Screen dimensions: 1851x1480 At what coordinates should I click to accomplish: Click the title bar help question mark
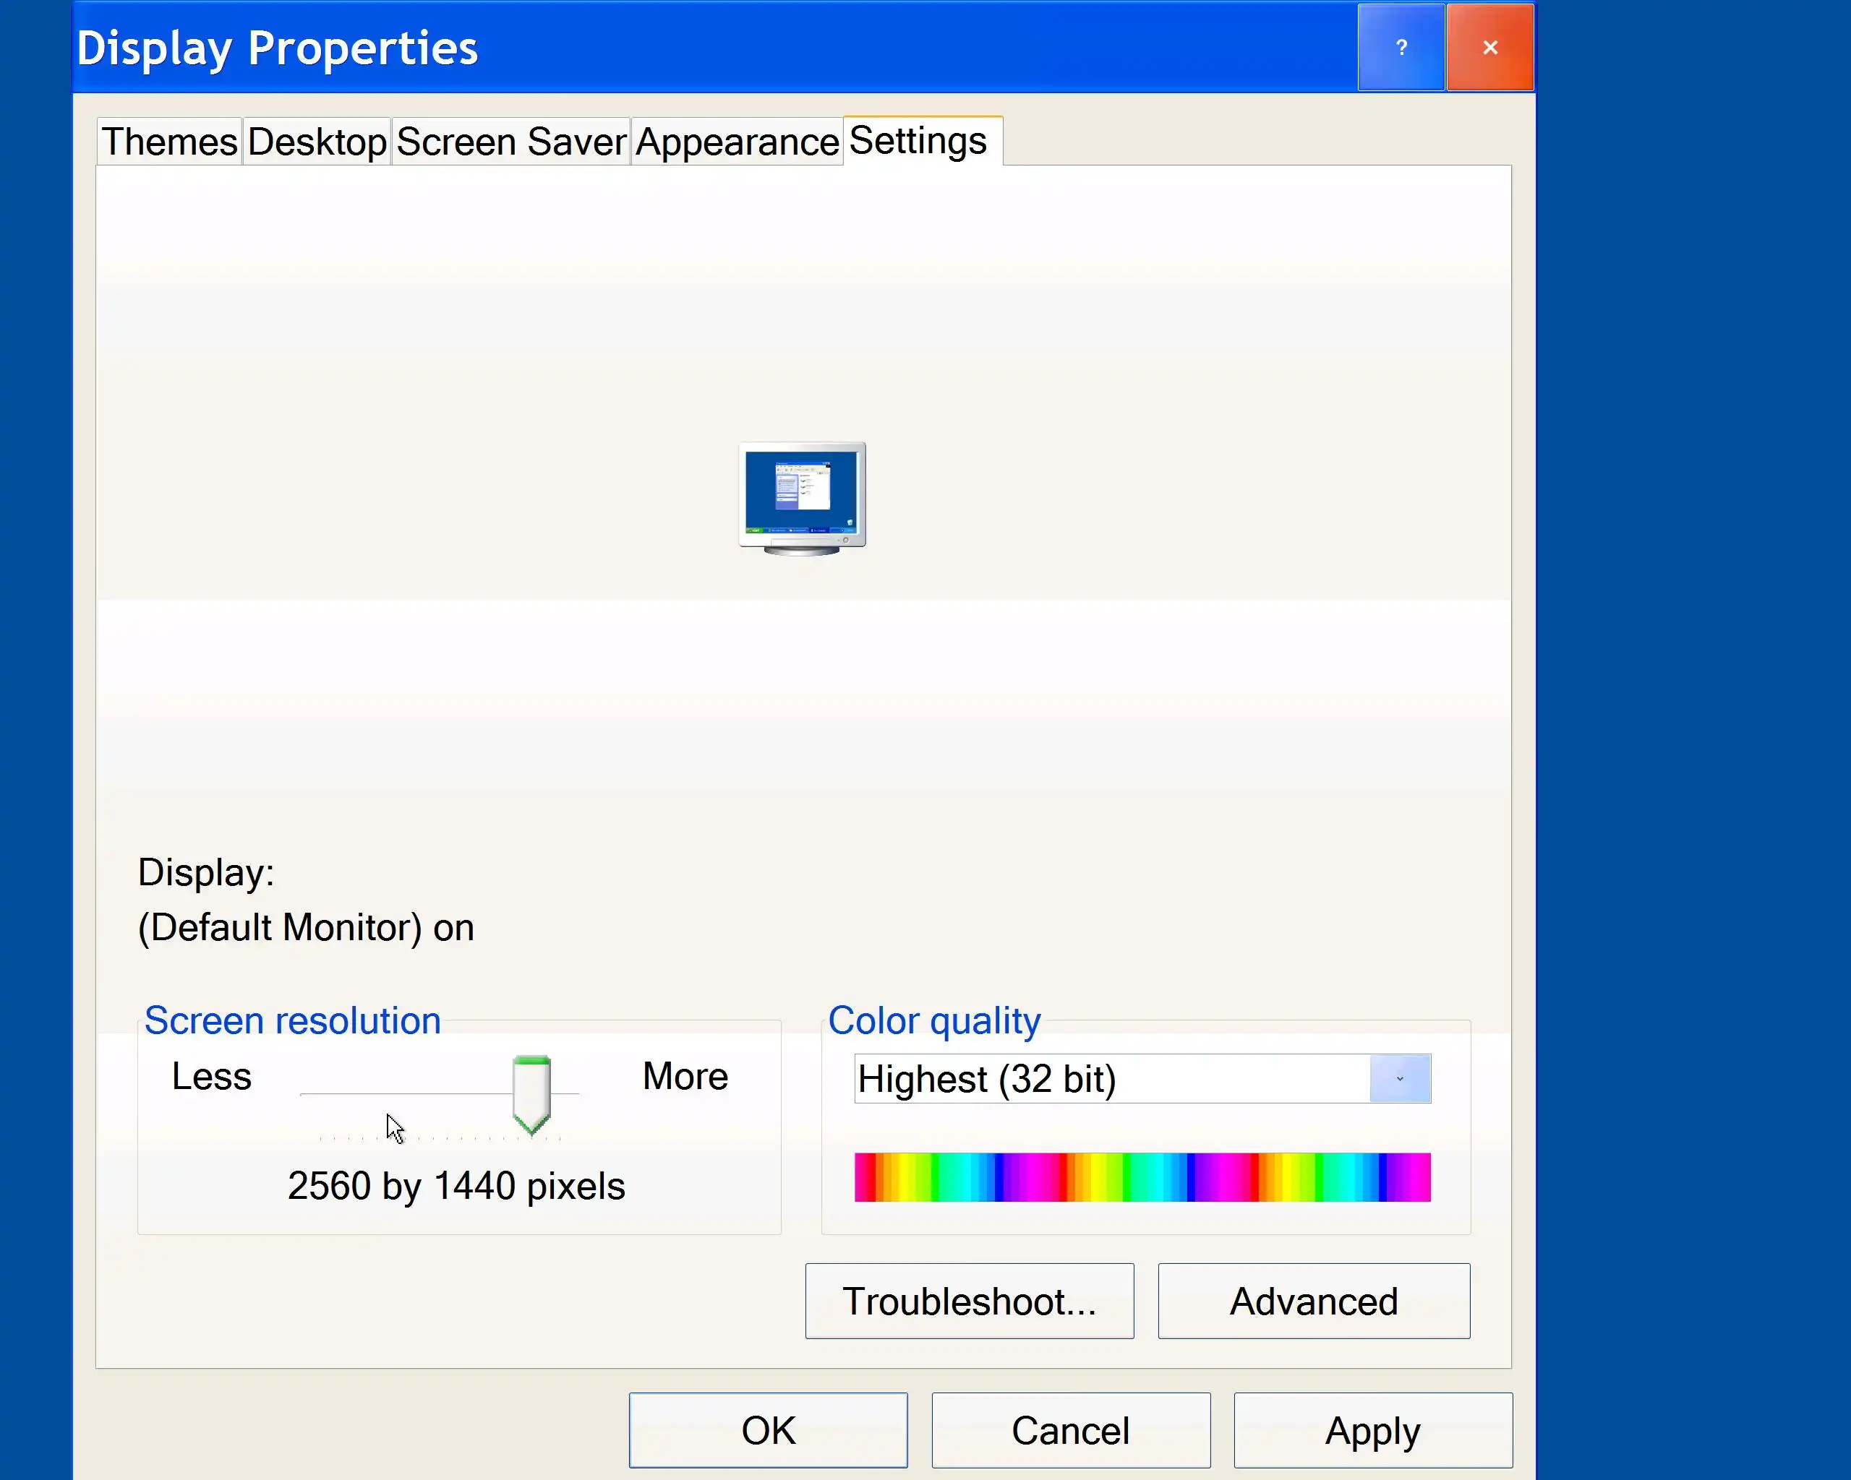pos(1401,47)
